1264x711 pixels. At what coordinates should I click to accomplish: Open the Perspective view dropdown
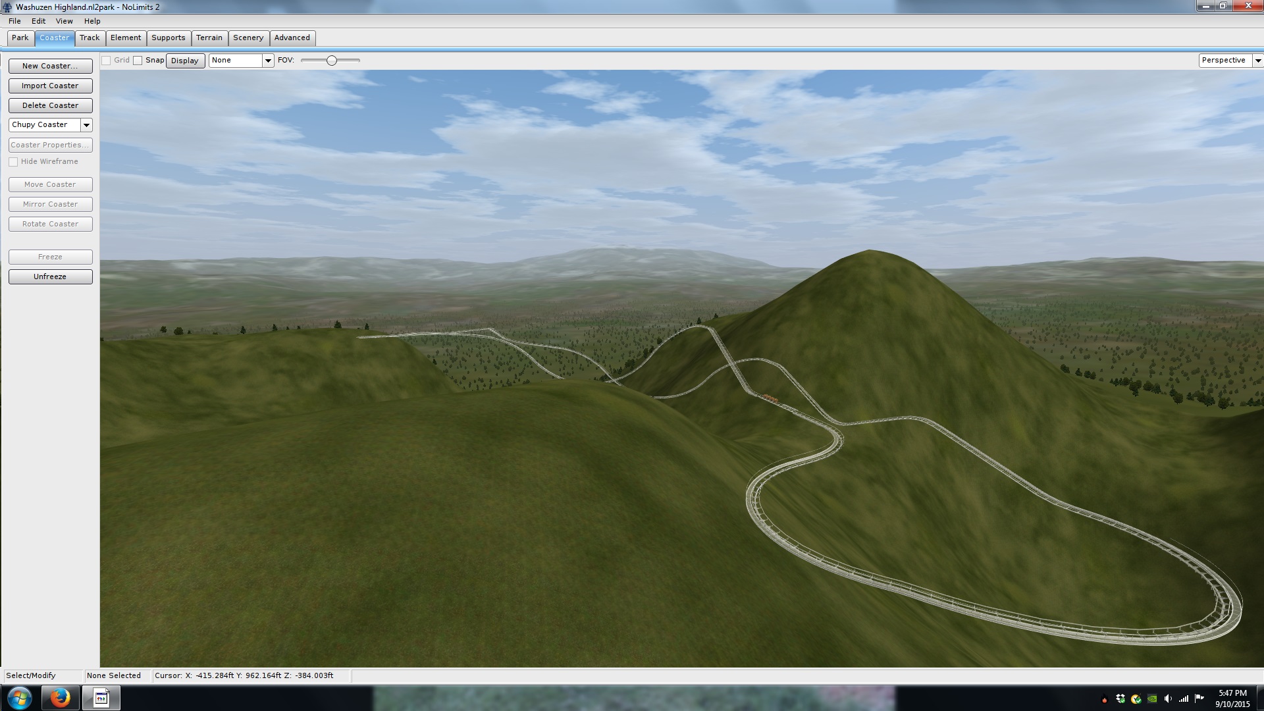point(1257,61)
